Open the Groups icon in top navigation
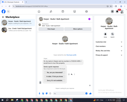 pyautogui.click(x=86, y=11)
